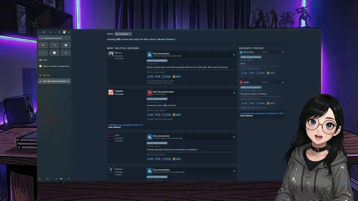Click Witcher's Recommended thumbs-up icon
Image resolution: width=358 pixels, height=201 pixels.
point(150,54)
